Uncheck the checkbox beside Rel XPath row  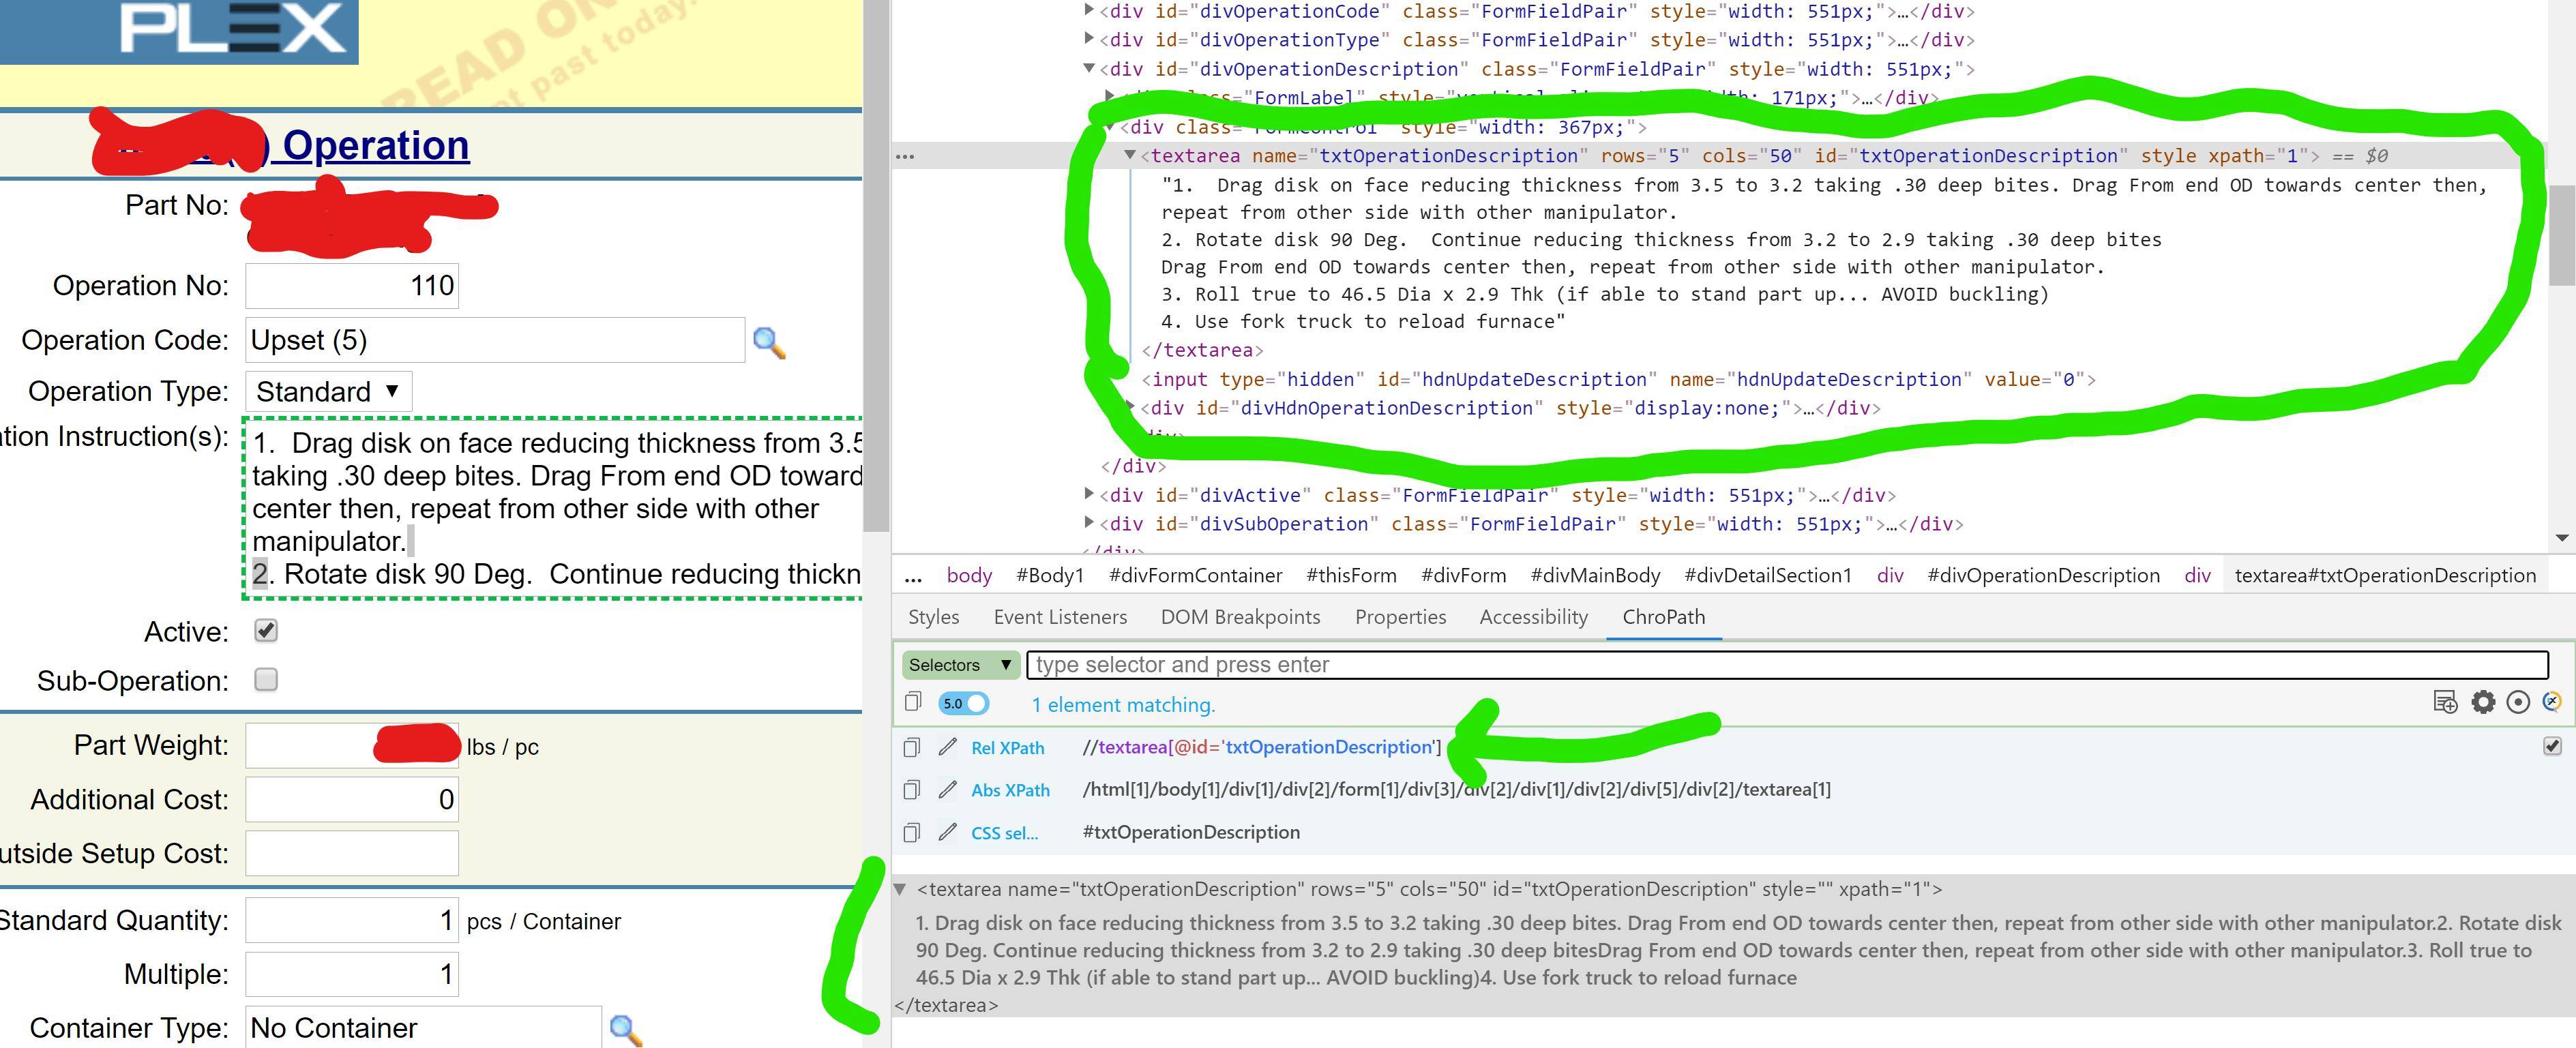2553,747
